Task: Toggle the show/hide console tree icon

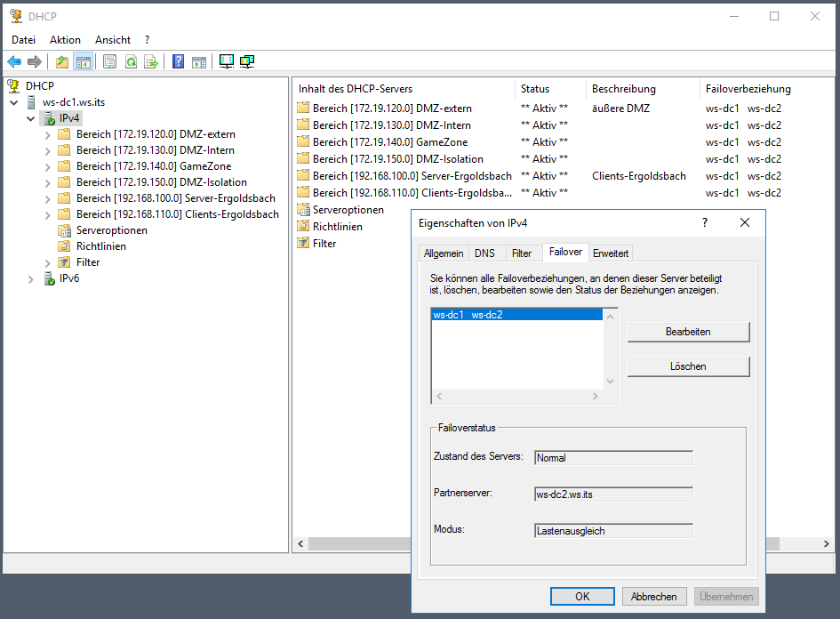Action: pyautogui.click(x=83, y=62)
